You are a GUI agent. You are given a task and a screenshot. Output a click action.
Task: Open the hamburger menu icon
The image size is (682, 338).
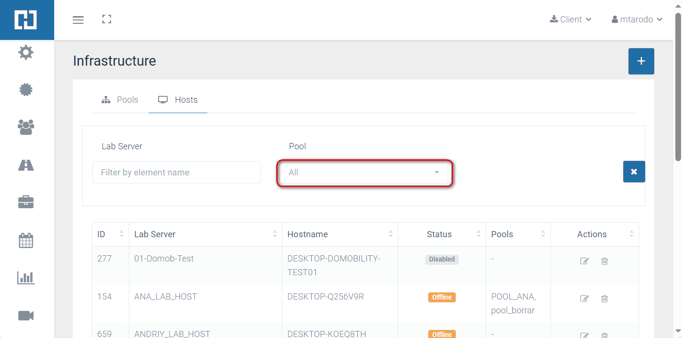tap(78, 19)
